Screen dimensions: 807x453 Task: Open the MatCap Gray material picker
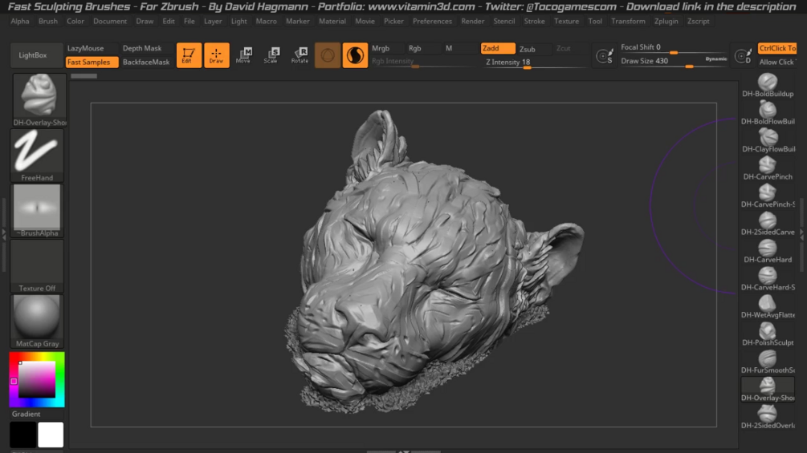[x=37, y=319]
